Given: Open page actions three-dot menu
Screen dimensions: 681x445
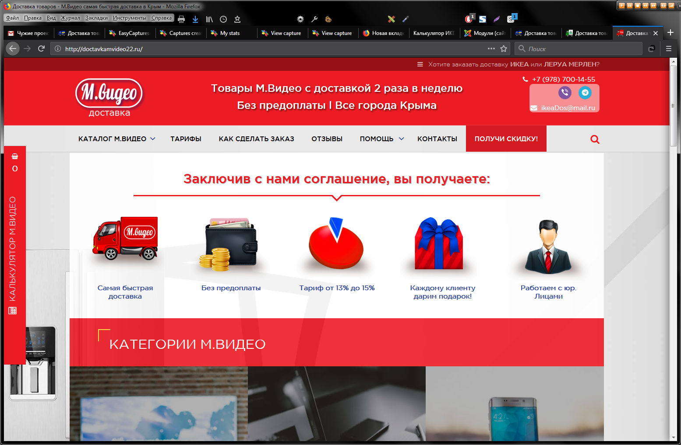Looking at the screenshot, I should (x=491, y=49).
